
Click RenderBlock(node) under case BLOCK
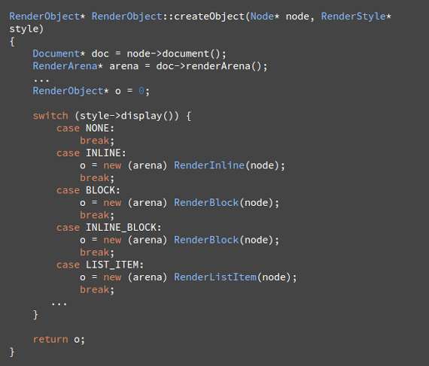pyautogui.click(x=224, y=203)
